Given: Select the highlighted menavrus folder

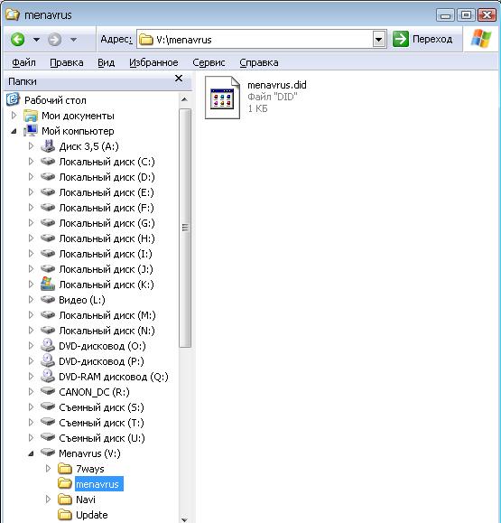Looking at the screenshot, I should coord(99,484).
